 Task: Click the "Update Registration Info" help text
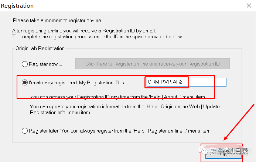(x=125, y=109)
